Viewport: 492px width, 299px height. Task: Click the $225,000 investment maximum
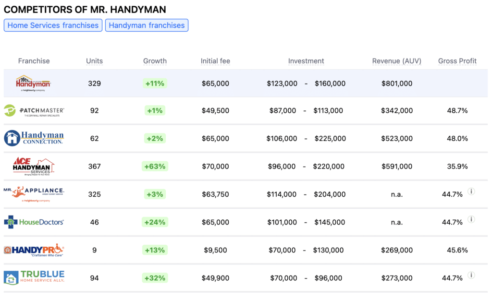(x=331, y=139)
